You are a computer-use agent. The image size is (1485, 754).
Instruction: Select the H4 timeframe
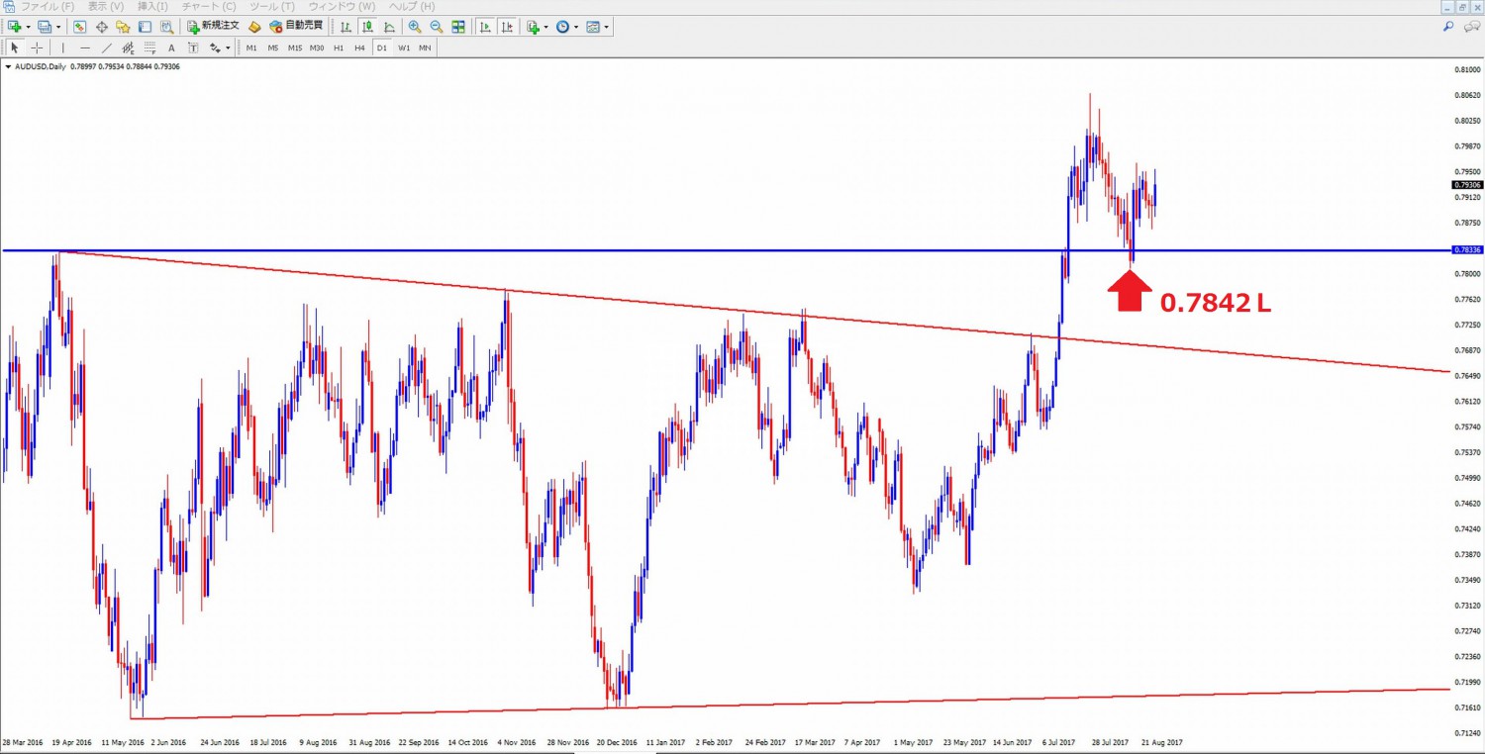tap(359, 47)
